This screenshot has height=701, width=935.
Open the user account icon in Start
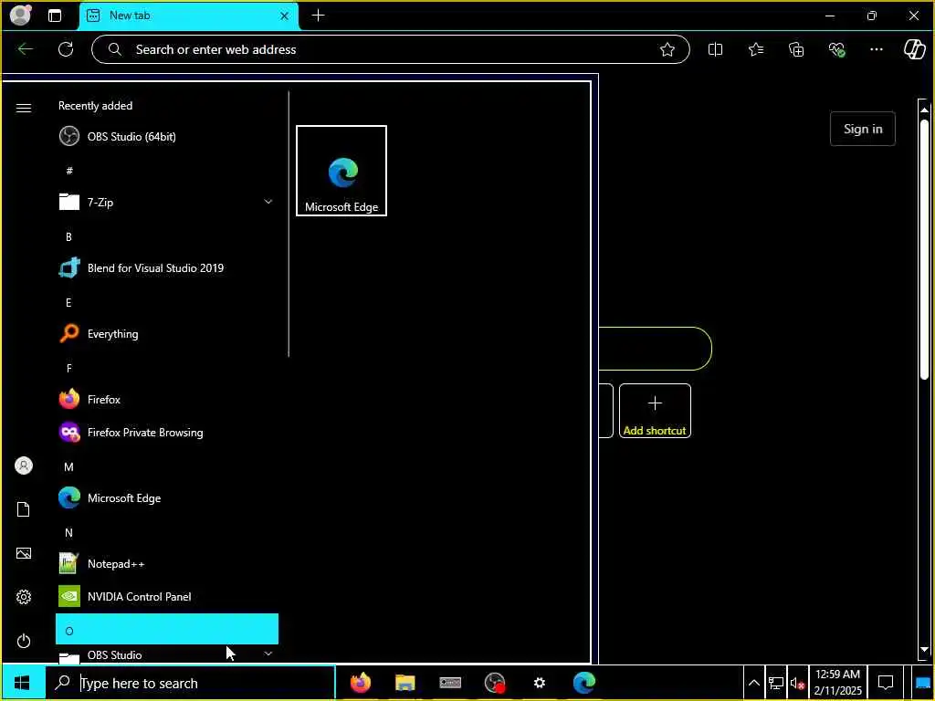[x=24, y=466]
